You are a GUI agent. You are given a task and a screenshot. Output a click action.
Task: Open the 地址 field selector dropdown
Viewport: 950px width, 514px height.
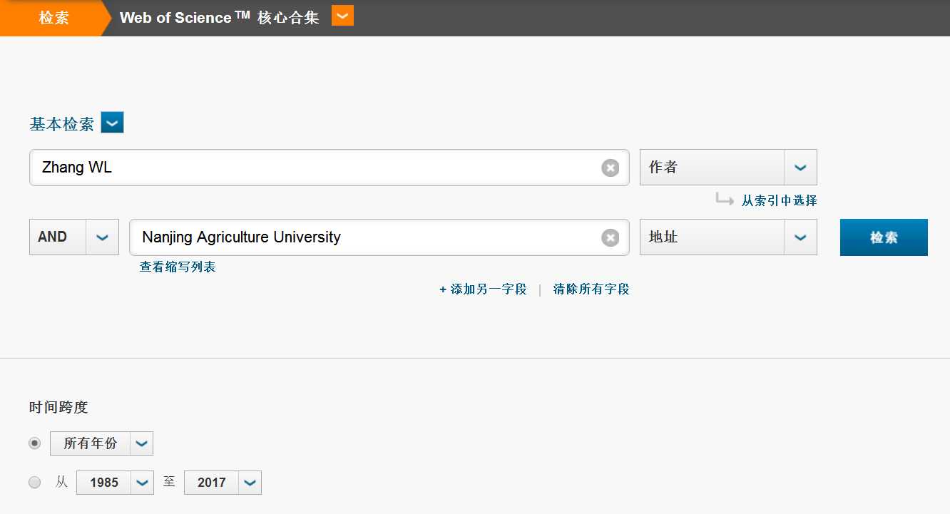tap(728, 237)
